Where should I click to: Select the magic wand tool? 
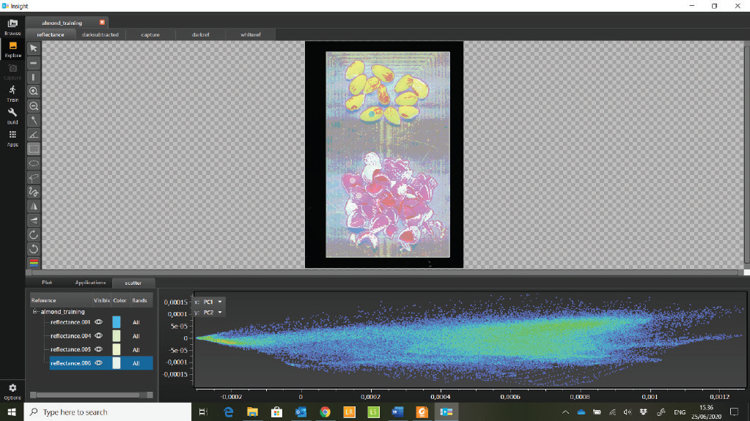tap(34, 120)
